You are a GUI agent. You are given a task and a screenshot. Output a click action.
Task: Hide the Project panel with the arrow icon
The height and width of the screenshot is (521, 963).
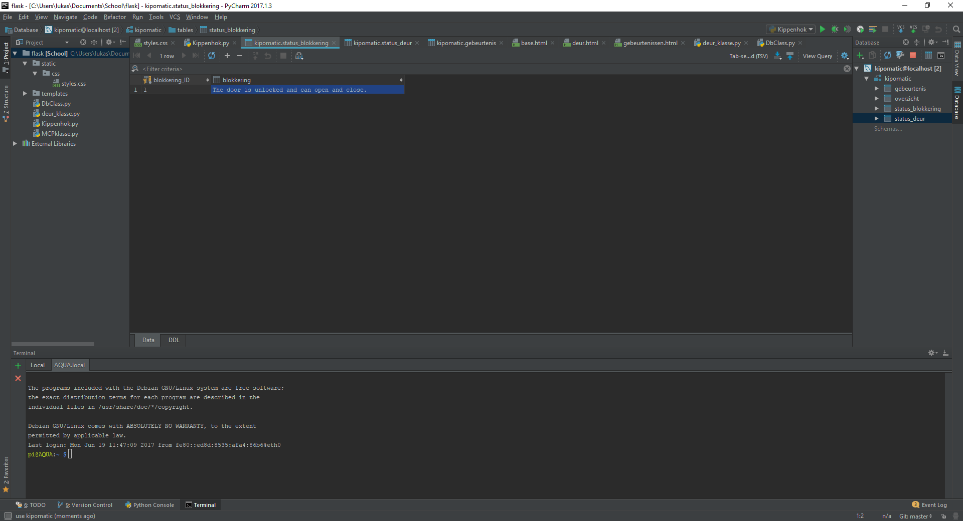click(x=123, y=43)
